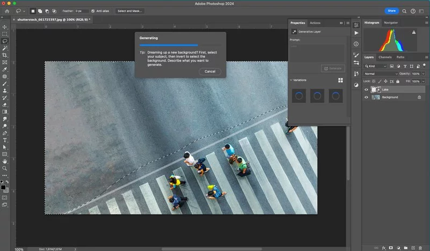Click the foreground color swatch

(x=3, y=186)
